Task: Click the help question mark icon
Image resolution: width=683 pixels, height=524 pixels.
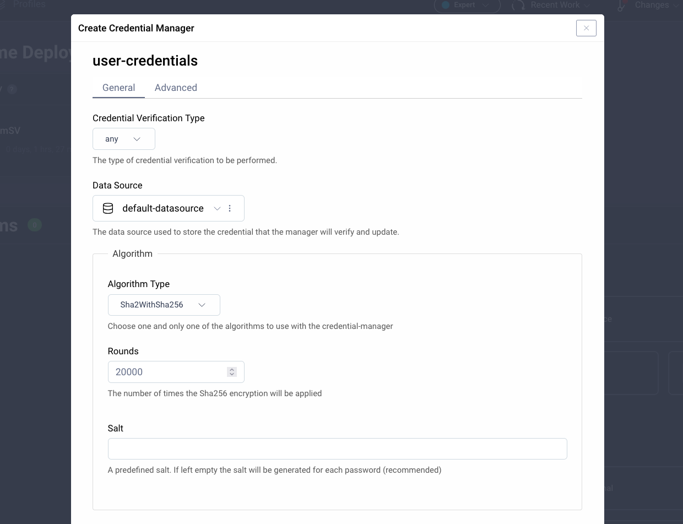Action: coord(12,89)
